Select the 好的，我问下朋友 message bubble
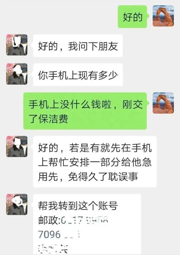 point(78,46)
